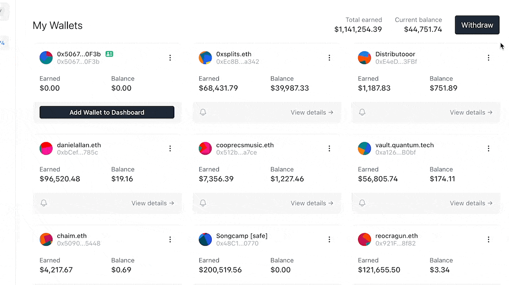Viewport: 509px width, 285px height.
Task: Toggle notifications for 0xsplits.eth
Action: [203, 112]
